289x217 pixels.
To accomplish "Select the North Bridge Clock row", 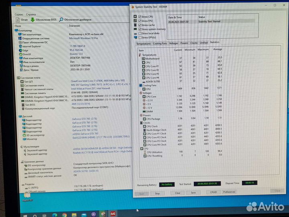I will coord(183,129).
